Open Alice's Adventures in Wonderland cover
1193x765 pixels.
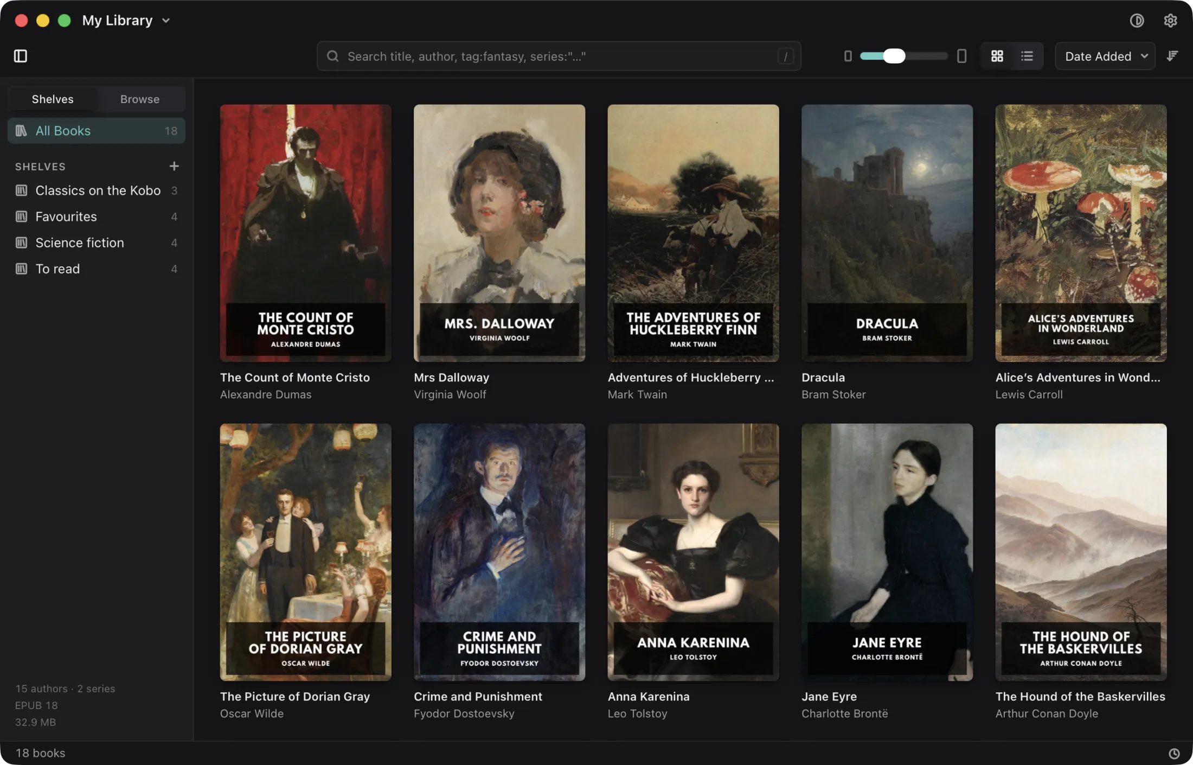(x=1081, y=233)
